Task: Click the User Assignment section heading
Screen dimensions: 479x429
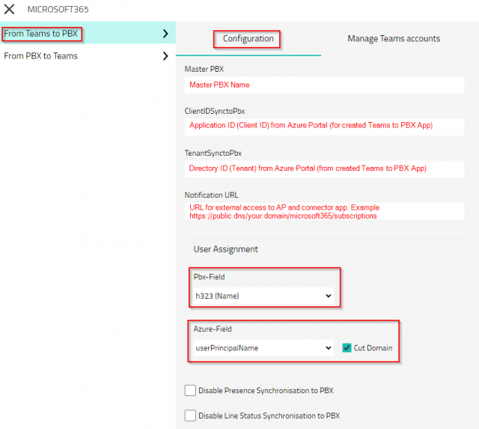Action: 225,249
